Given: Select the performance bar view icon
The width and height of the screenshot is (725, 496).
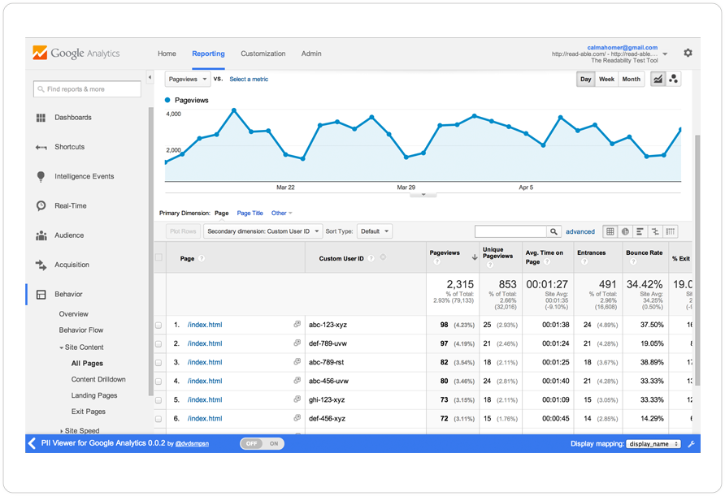Looking at the screenshot, I should pyautogui.click(x=640, y=231).
